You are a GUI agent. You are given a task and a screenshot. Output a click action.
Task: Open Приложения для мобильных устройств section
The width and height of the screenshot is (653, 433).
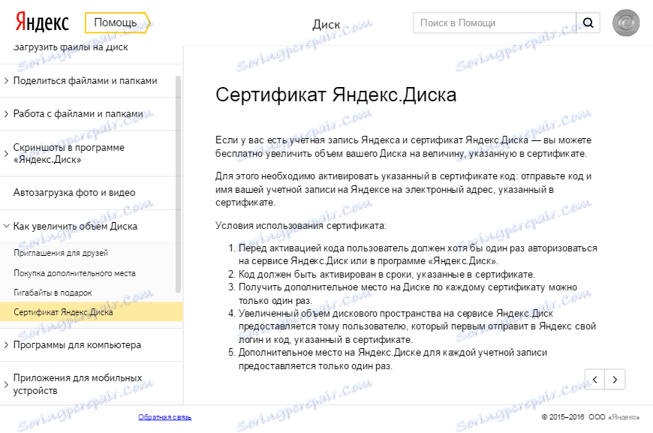(x=77, y=384)
